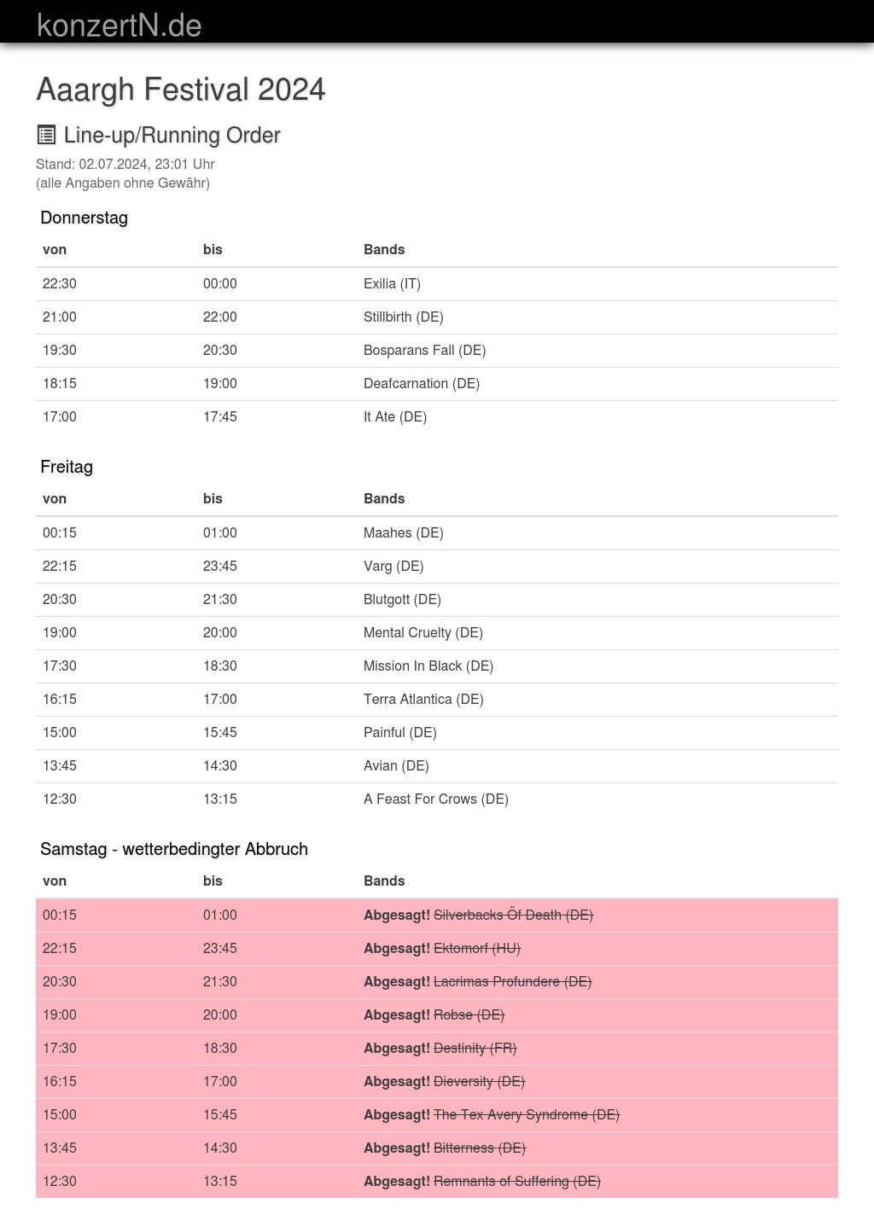
Task: Click the It Ate (DE) entry
Action: click(394, 417)
